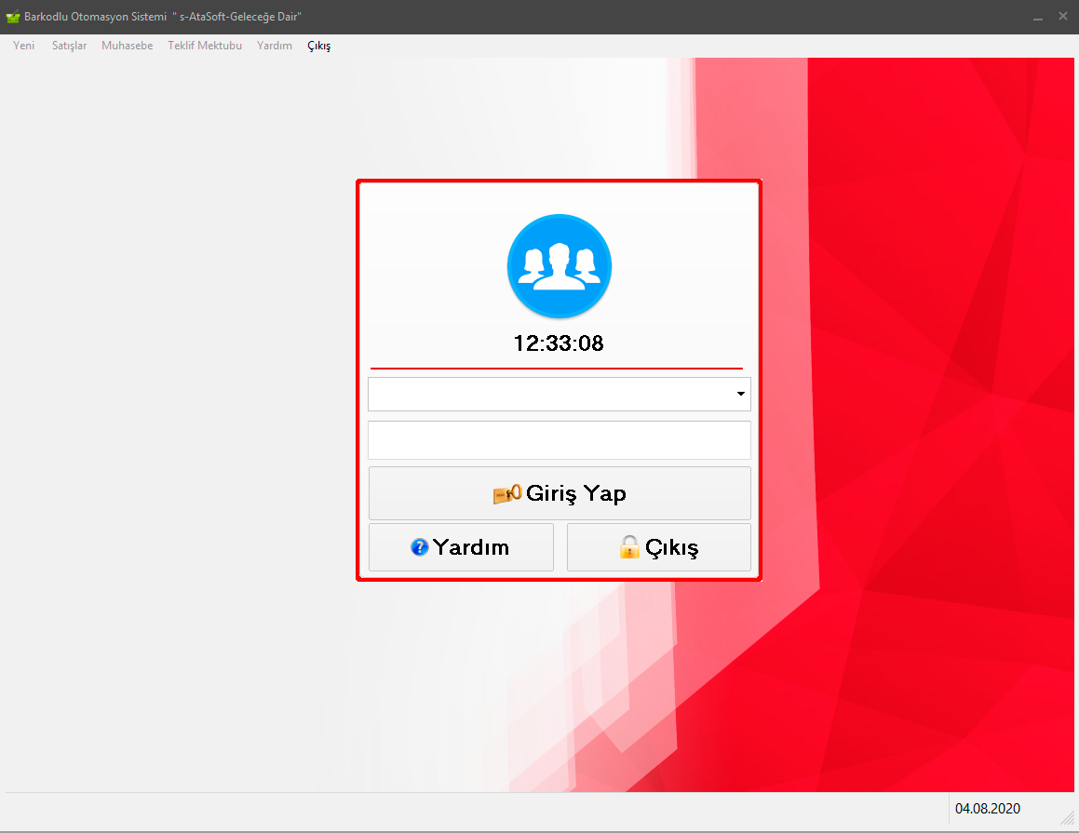Focus the password input field
The height and width of the screenshot is (833, 1079).
point(559,440)
